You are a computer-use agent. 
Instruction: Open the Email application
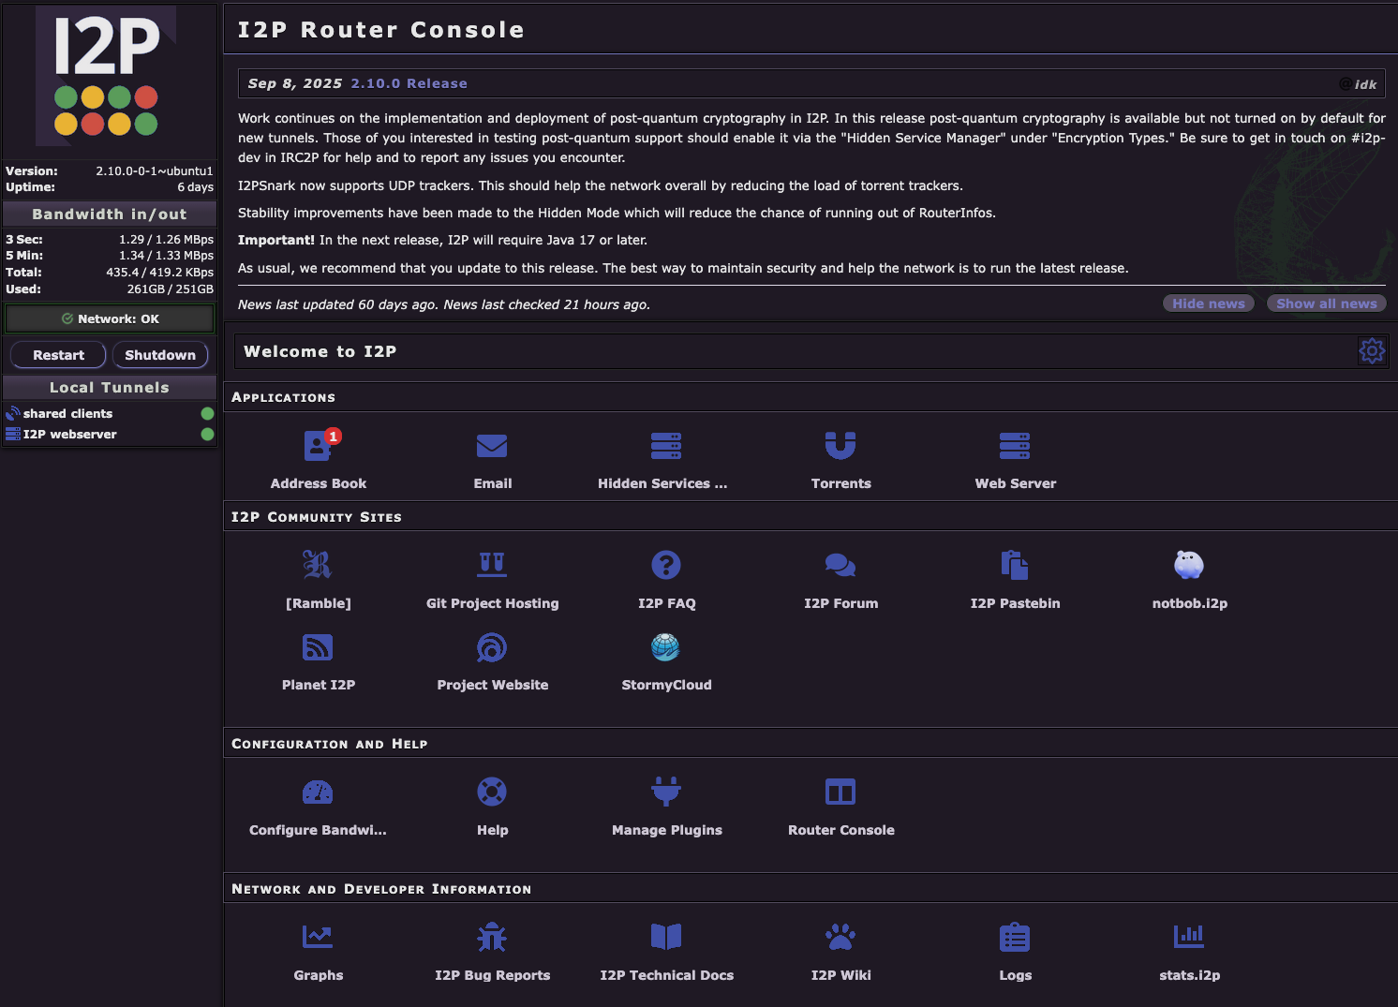coord(492,457)
